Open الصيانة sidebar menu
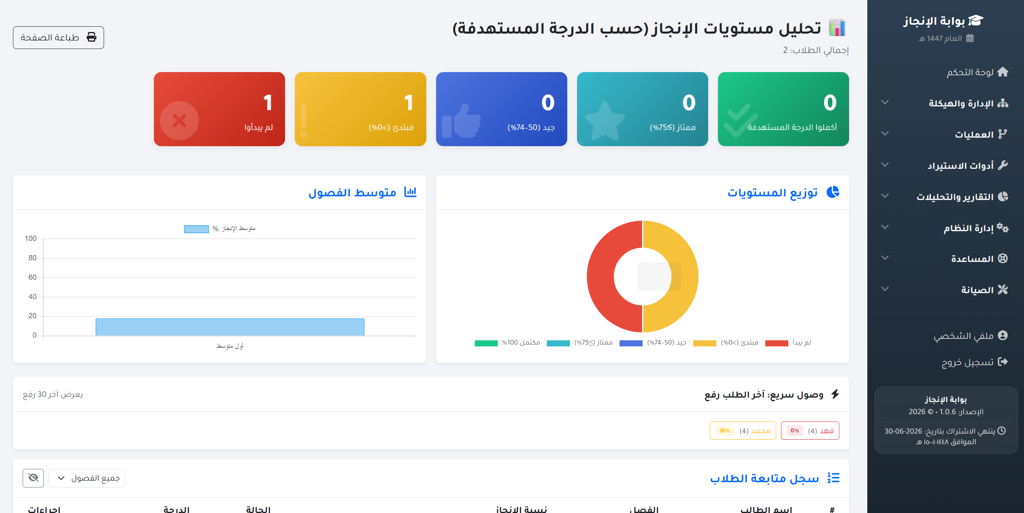The image size is (1024, 513). tap(945, 289)
